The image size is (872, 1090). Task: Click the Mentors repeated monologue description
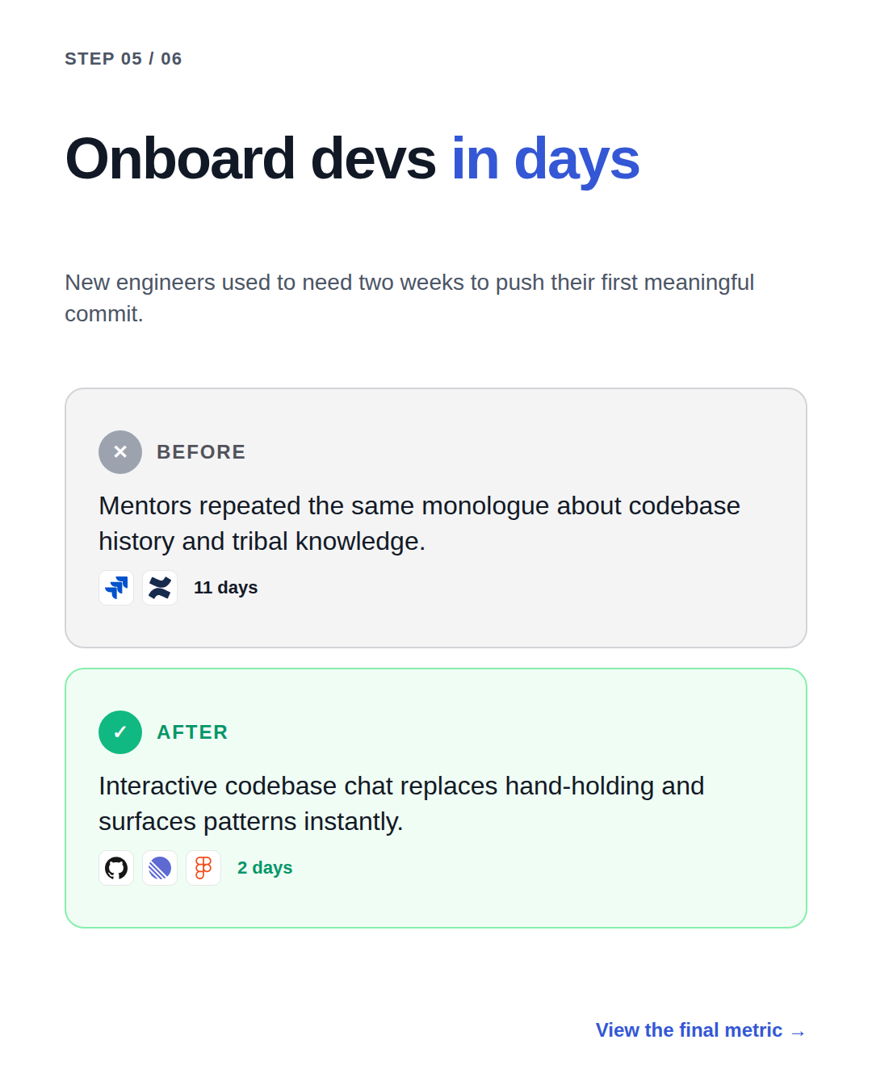click(420, 523)
